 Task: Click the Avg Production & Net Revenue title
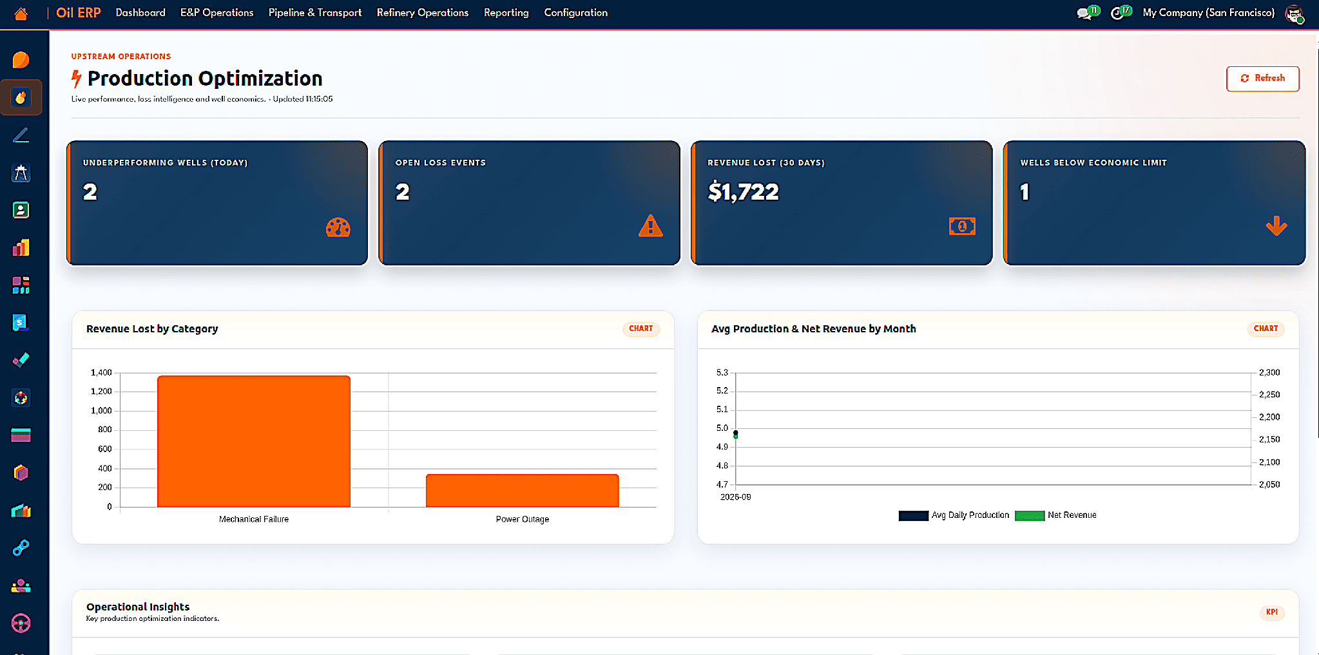pyautogui.click(x=814, y=329)
